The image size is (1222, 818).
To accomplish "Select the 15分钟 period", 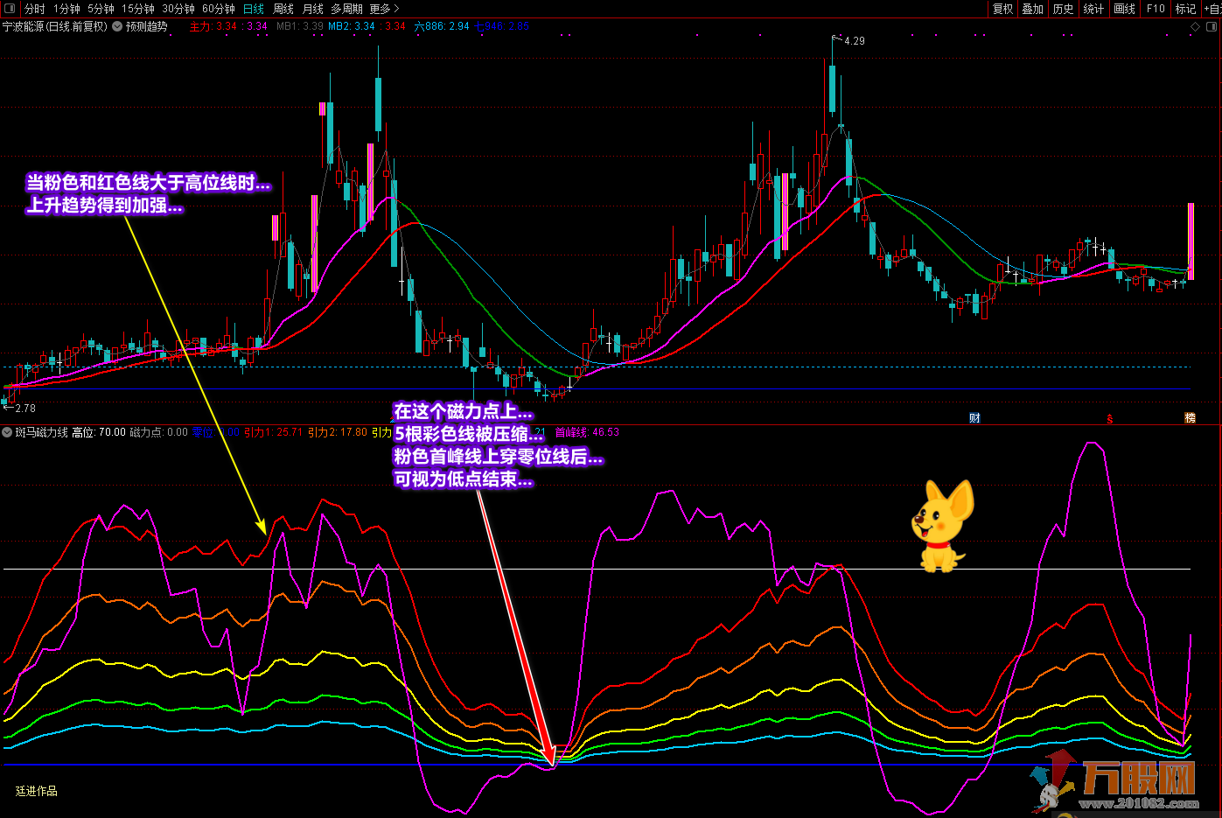I will click(138, 9).
